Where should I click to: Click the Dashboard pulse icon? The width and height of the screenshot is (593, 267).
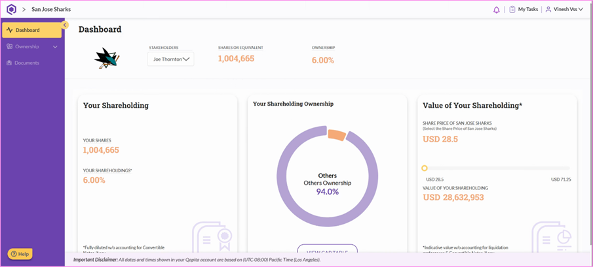coord(10,30)
